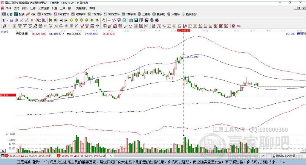Click the colored flag icon in toolbar
306x165 pixels.
pyautogui.click(x=44, y=20)
